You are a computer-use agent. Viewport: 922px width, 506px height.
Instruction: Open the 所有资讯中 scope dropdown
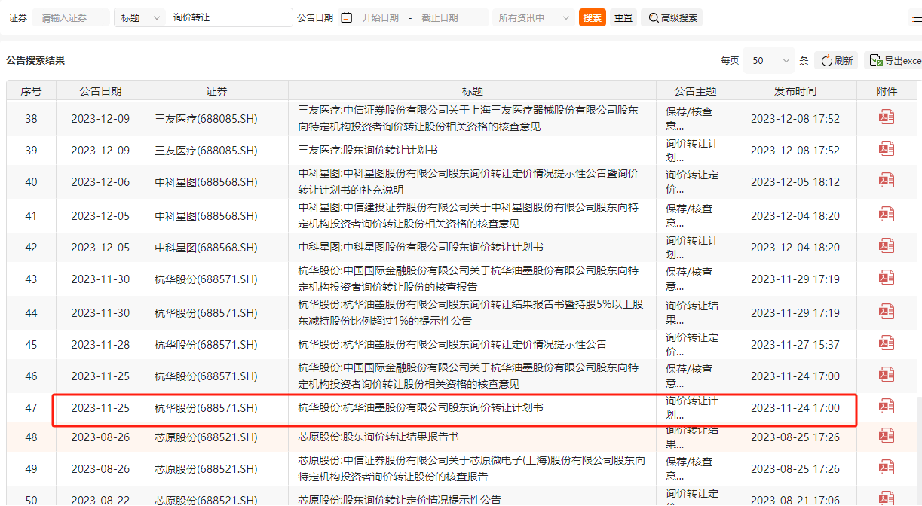[x=533, y=17]
